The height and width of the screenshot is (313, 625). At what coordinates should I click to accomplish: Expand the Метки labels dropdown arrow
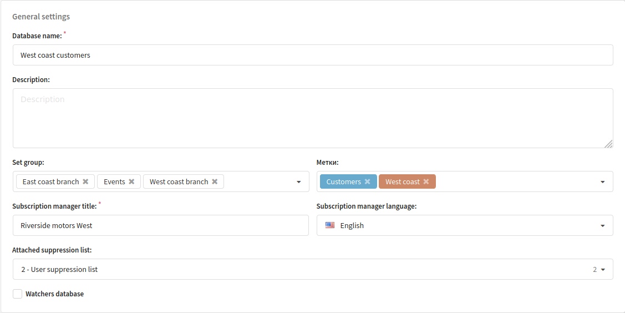tap(603, 182)
